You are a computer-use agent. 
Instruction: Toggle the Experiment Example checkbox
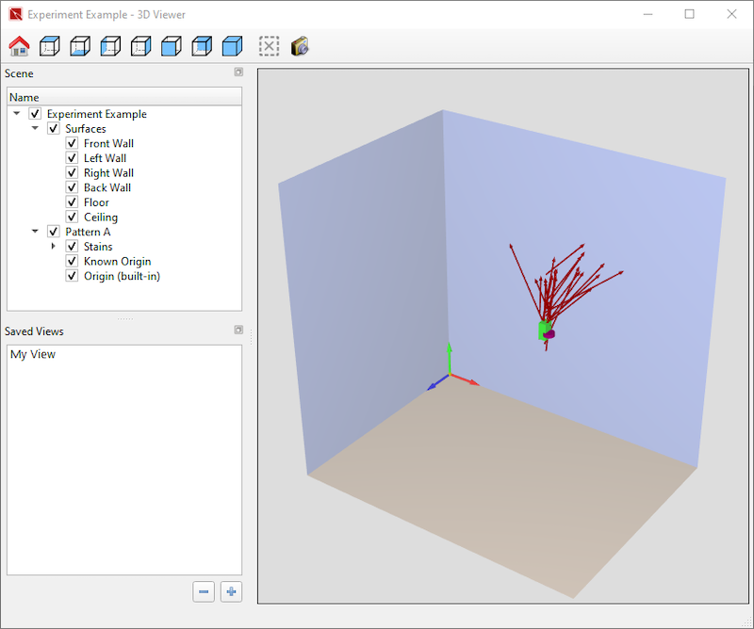point(35,114)
